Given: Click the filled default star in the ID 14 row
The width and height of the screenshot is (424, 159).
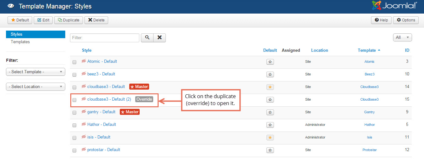Looking at the screenshot, I should tap(270, 87).
